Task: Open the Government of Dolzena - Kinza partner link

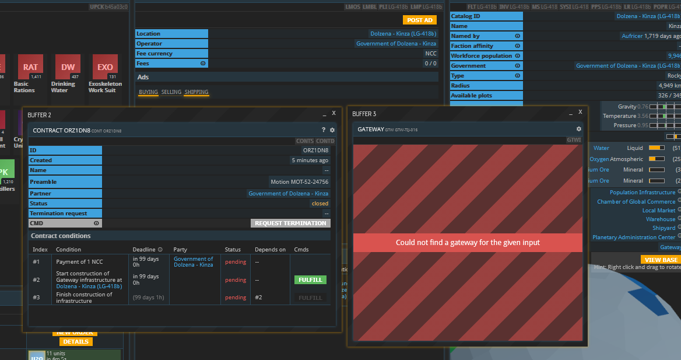Action: coord(288,194)
